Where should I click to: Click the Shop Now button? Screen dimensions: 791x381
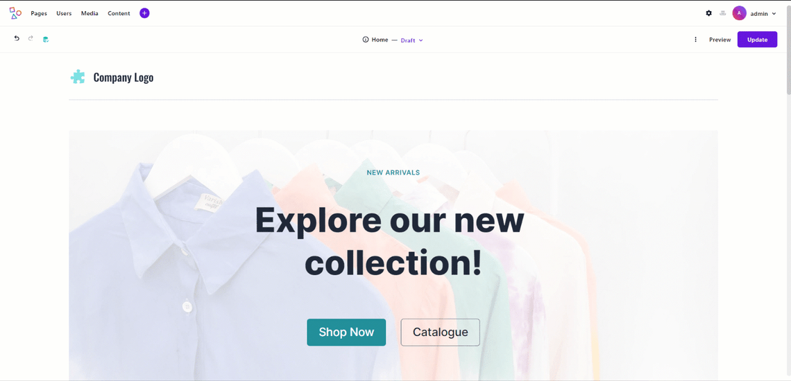(x=346, y=332)
